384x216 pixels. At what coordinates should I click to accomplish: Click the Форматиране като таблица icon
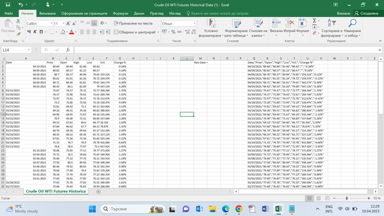tap(236, 23)
